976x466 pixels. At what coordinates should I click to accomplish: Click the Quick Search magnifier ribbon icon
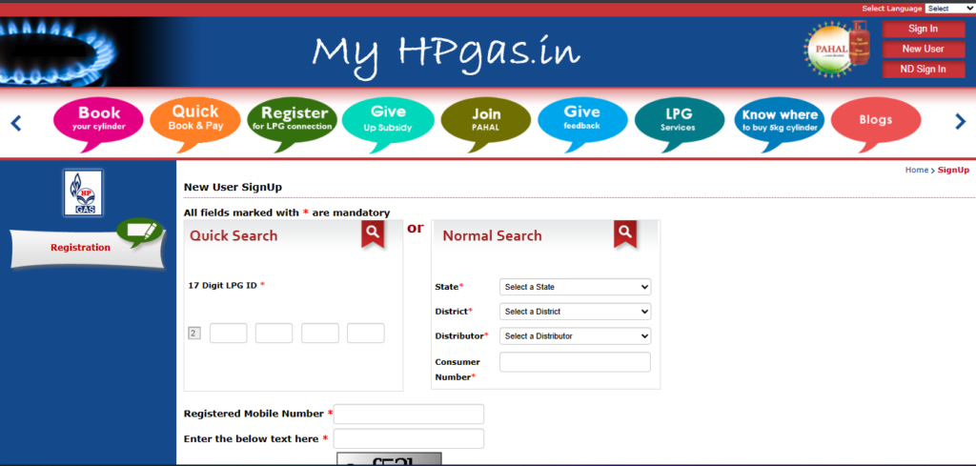[373, 233]
